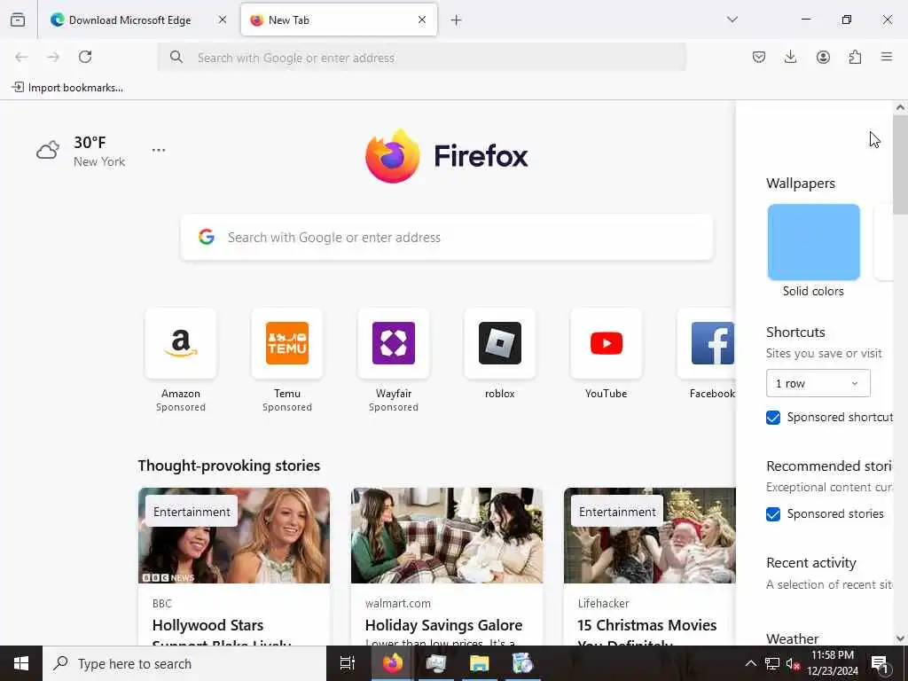Reload the current page
This screenshot has width=908, height=681.
pyautogui.click(x=85, y=57)
